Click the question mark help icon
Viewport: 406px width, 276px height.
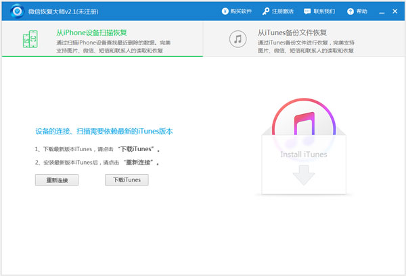click(349, 11)
